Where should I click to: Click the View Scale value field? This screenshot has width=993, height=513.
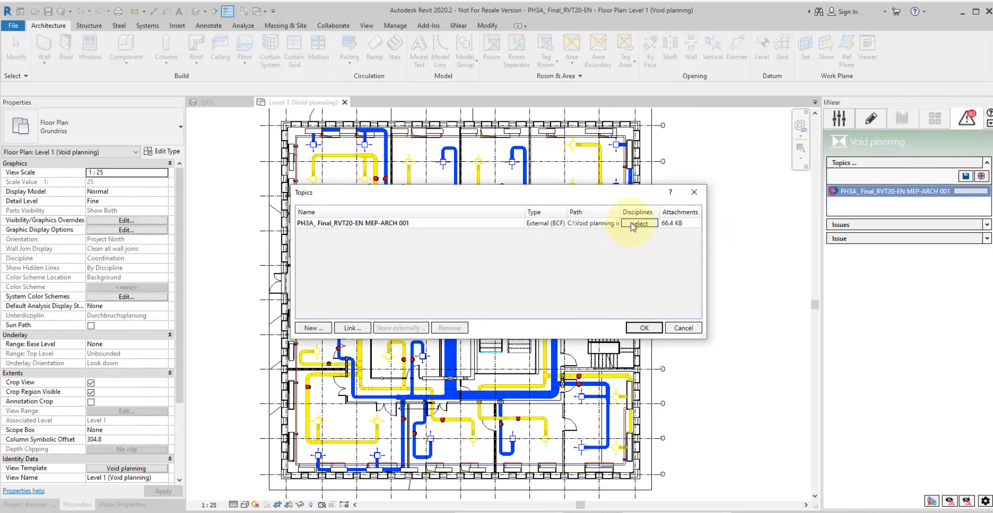(x=127, y=172)
